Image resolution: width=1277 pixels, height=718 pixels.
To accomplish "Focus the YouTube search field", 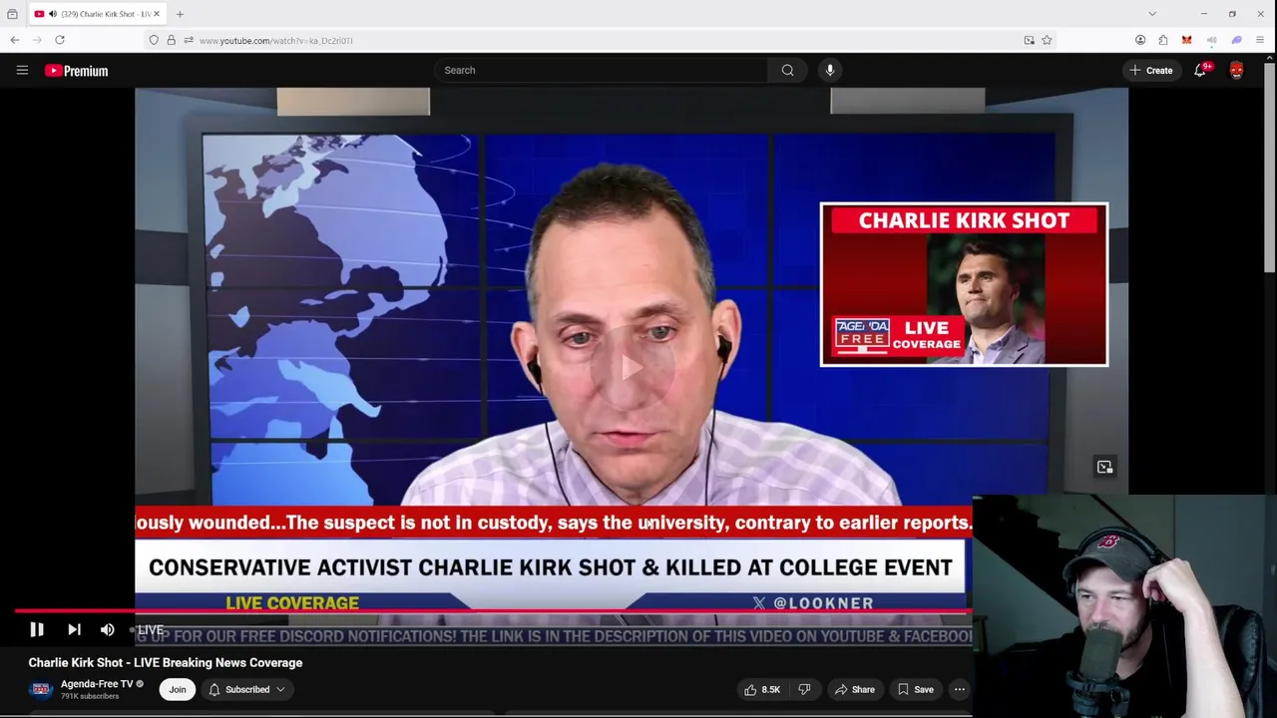I will tap(601, 70).
